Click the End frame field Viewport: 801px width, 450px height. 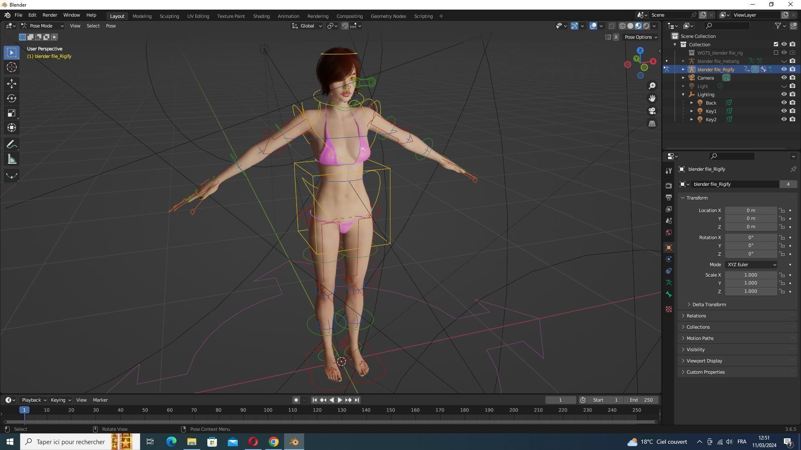(x=641, y=400)
